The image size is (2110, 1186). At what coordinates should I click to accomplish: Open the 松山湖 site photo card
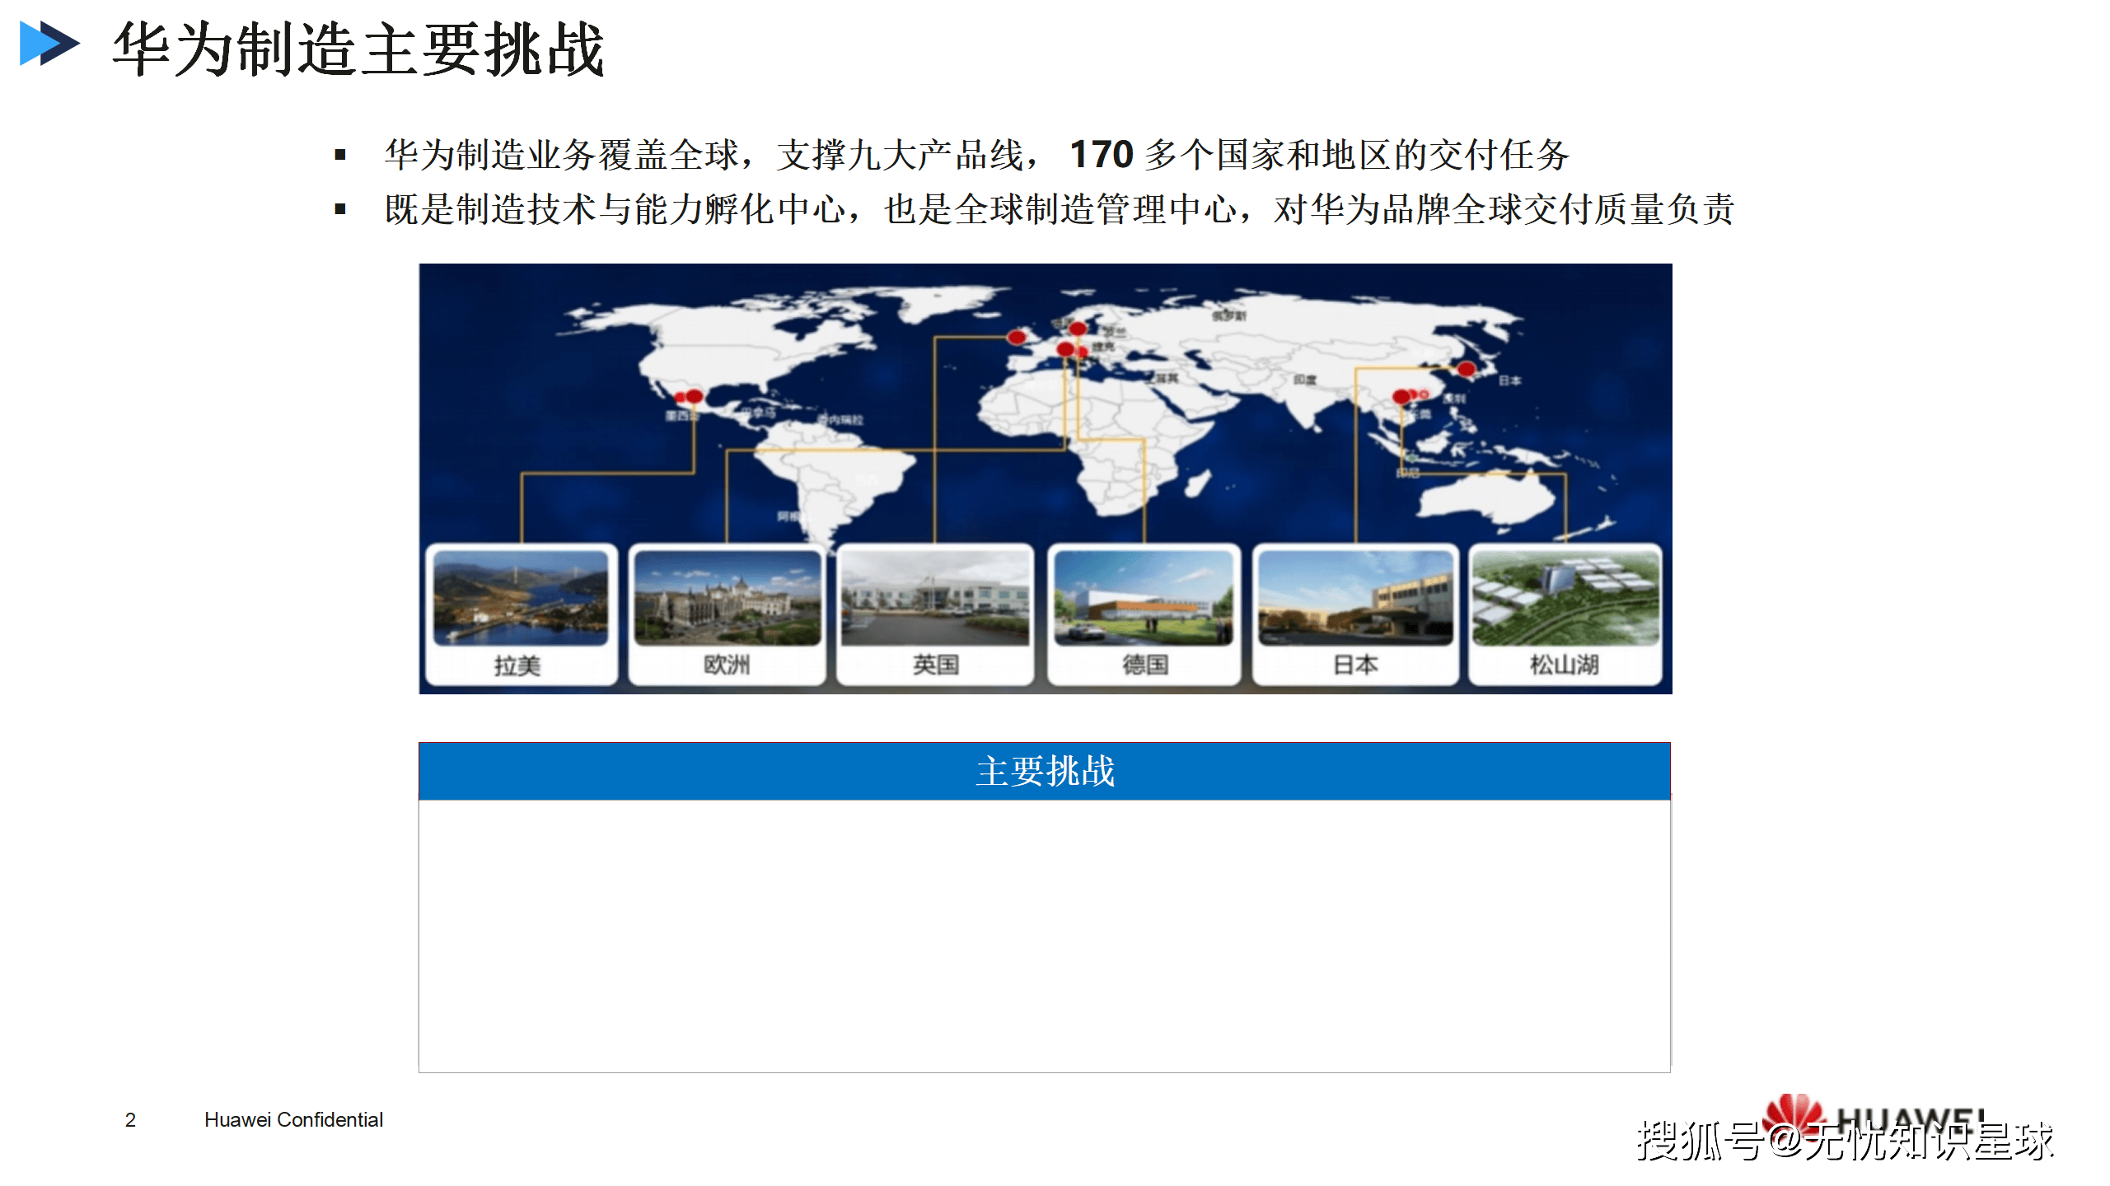tap(1565, 614)
